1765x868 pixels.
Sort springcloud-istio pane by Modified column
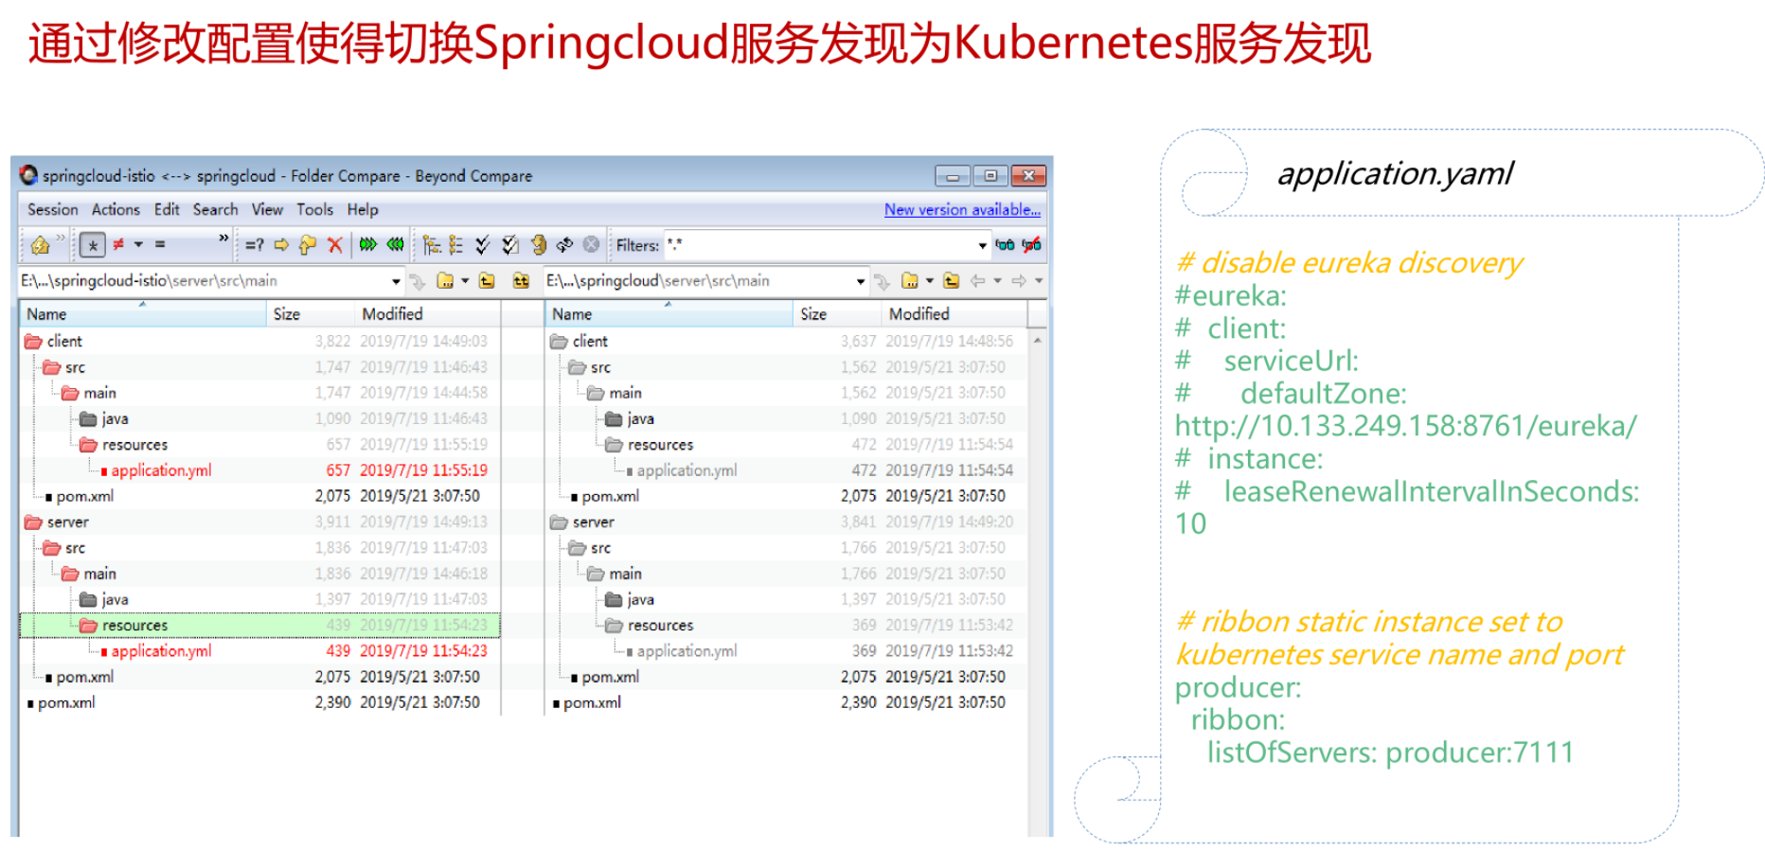pyautogui.click(x=428, y=314)
